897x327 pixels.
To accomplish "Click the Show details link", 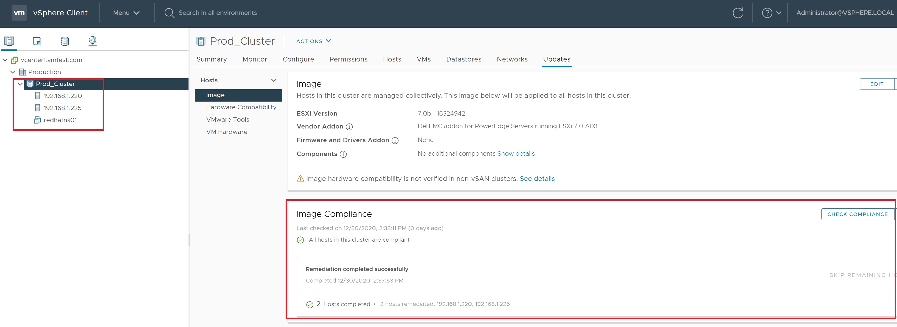I will click(x=516, y=153).
